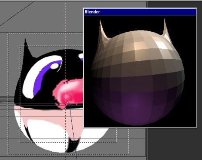The height and width of the screenshot is (160, 202).
Task: Click the small object center dot near nose
Action: [x=67, y=103]
